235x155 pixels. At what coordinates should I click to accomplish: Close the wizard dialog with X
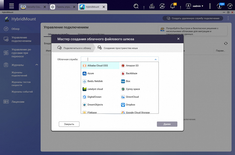tap(178, 39)
